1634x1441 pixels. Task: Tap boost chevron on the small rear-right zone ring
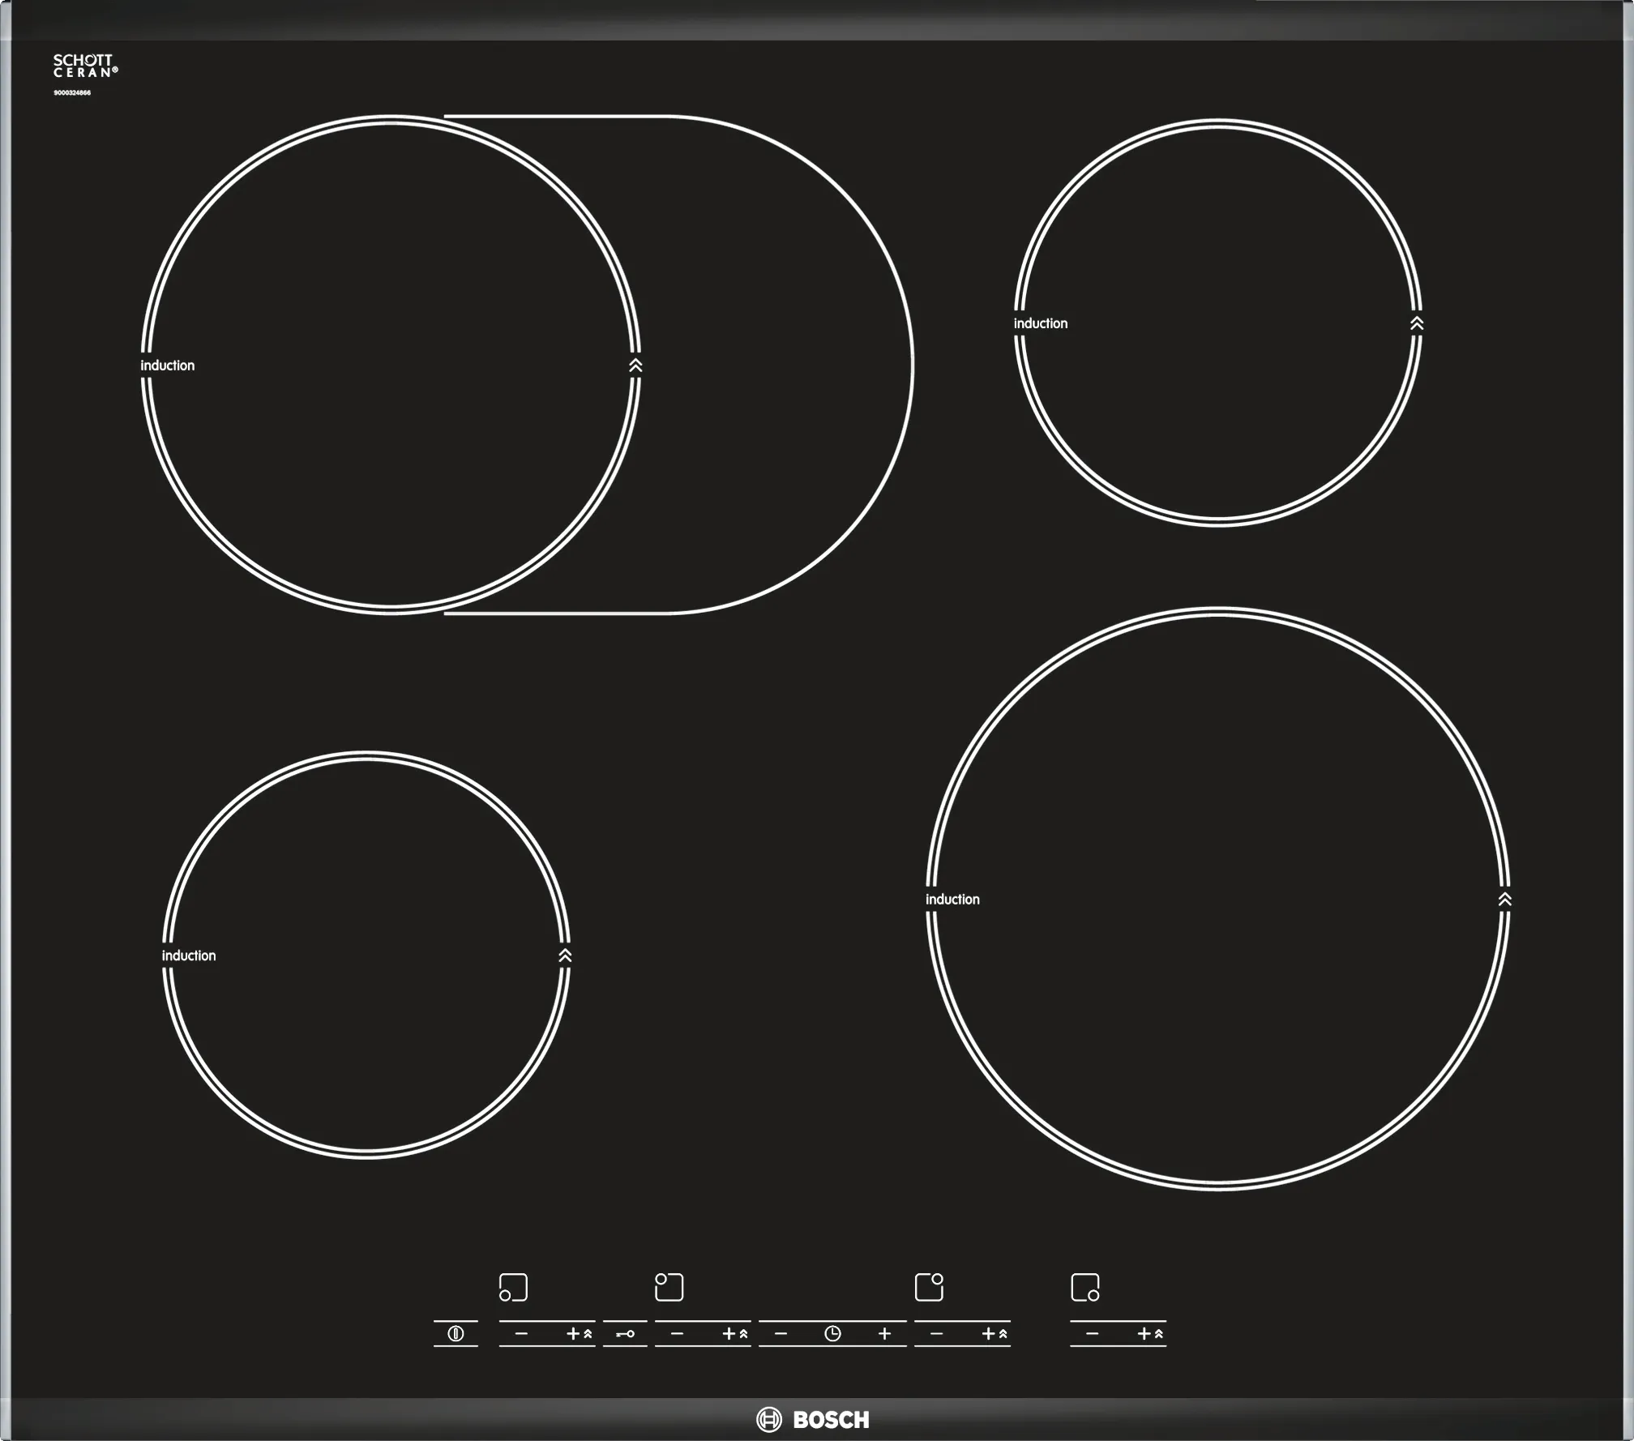click(1417, 323)
